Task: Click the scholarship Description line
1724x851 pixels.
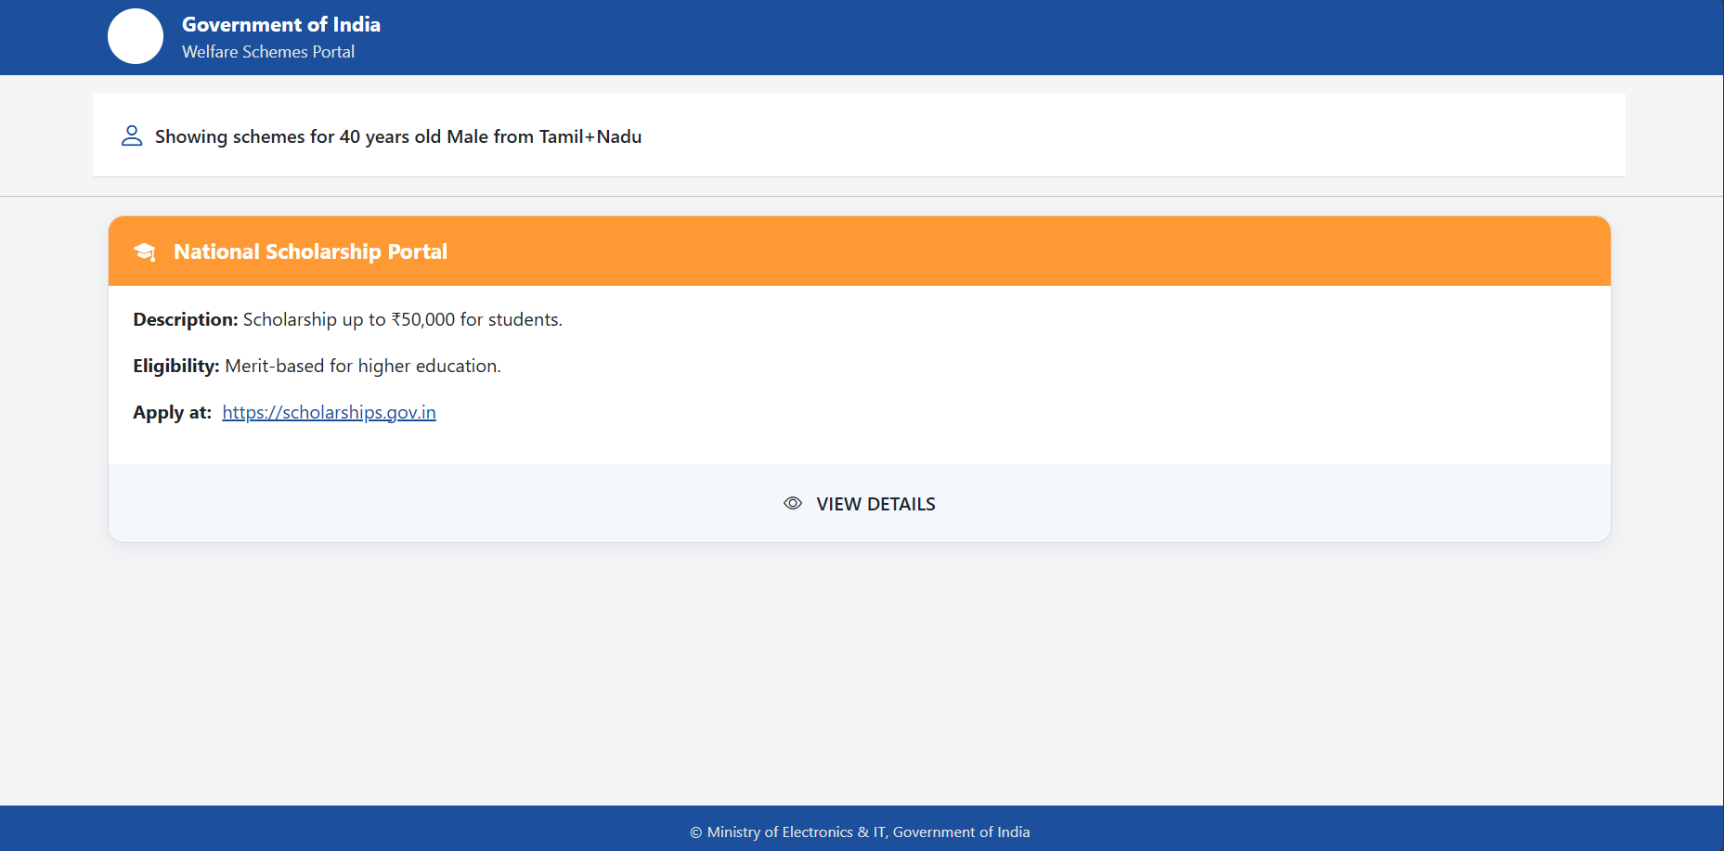Action: click(x=347, y=319)
